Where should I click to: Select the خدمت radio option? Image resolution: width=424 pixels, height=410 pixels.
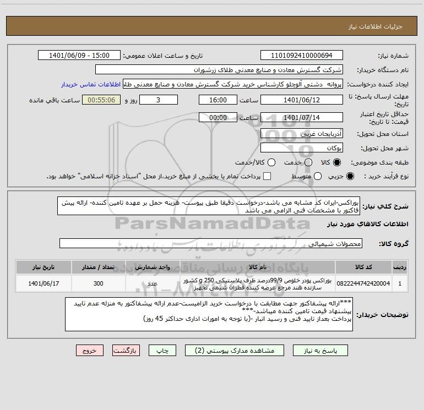click(x=308, y=162)
